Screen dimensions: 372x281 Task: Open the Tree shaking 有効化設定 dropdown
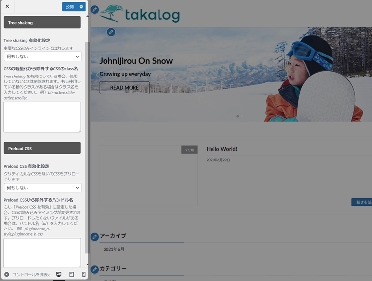pos(43,57)
